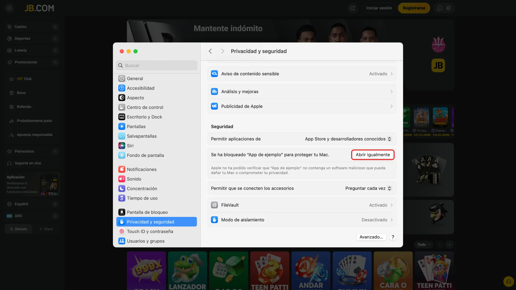Viewport: 516px width, 290px height.
Task: Switch website theme to Claro
Action: (46, 229)
